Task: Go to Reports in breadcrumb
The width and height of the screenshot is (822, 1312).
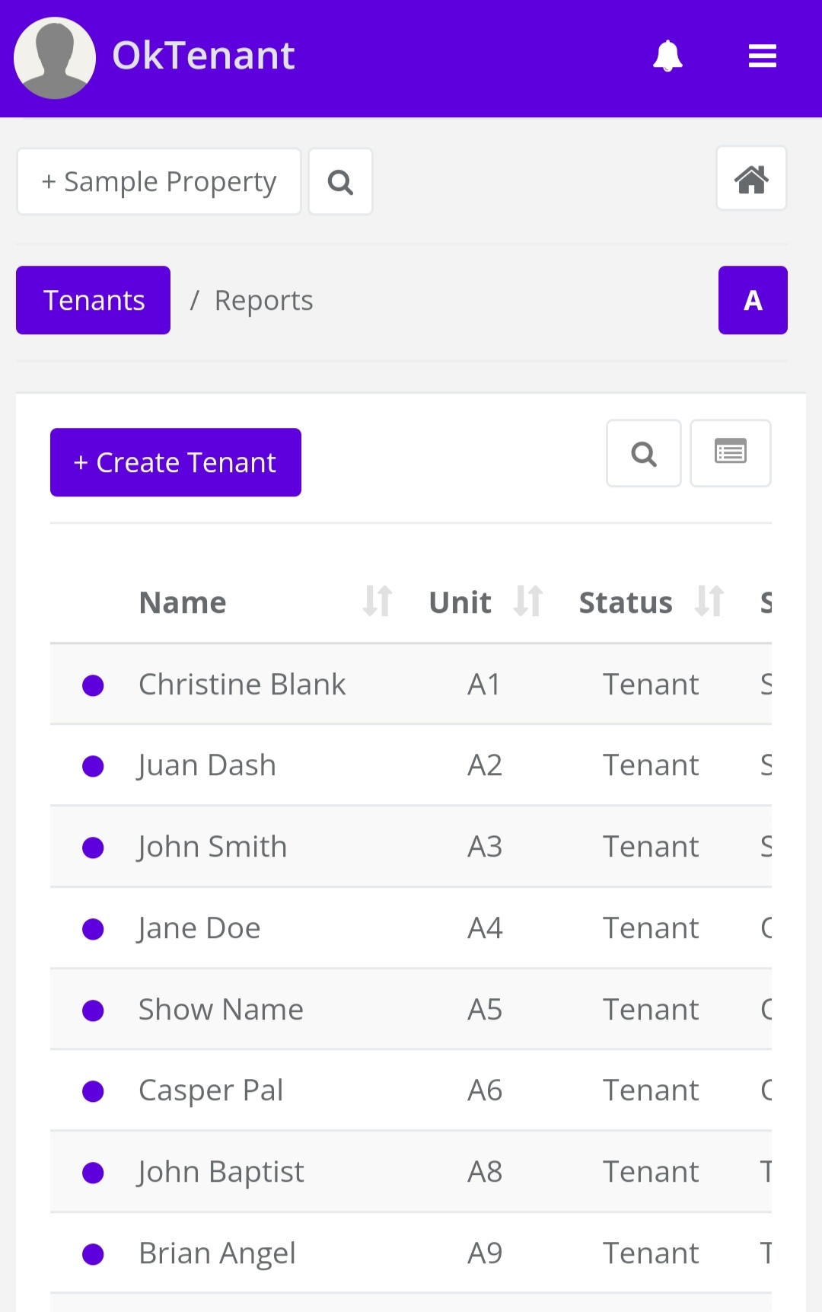Action: click(263, 301)
